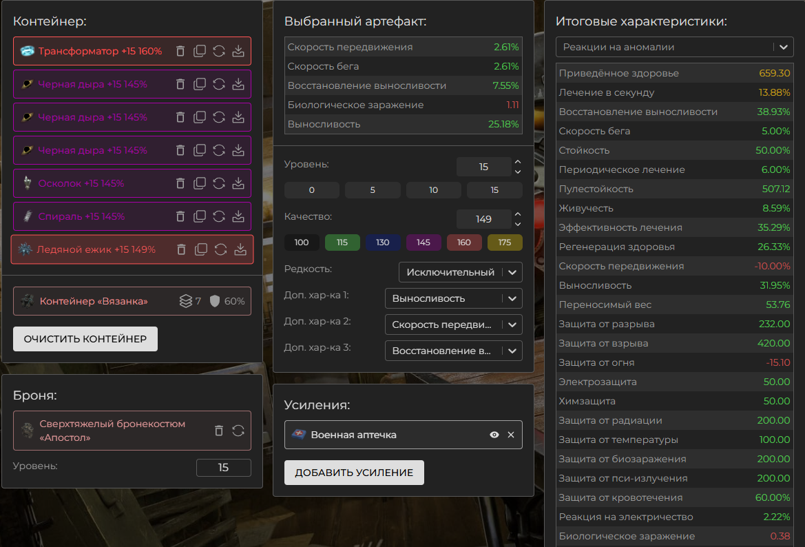Open the Редкость dropdown
Viewport: 805px width, 547px height.
click(460, 272)
